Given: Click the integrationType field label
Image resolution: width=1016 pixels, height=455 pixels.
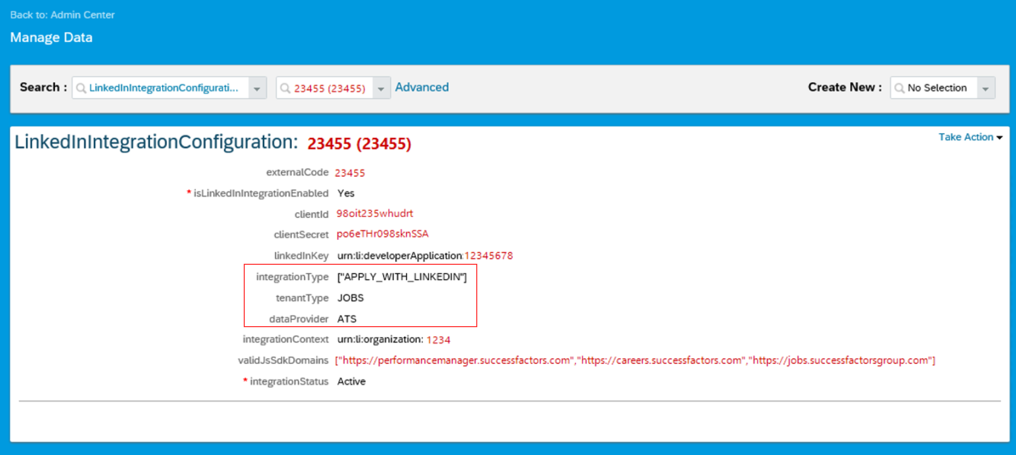Looking at the screenshot, I should point(292,277).
